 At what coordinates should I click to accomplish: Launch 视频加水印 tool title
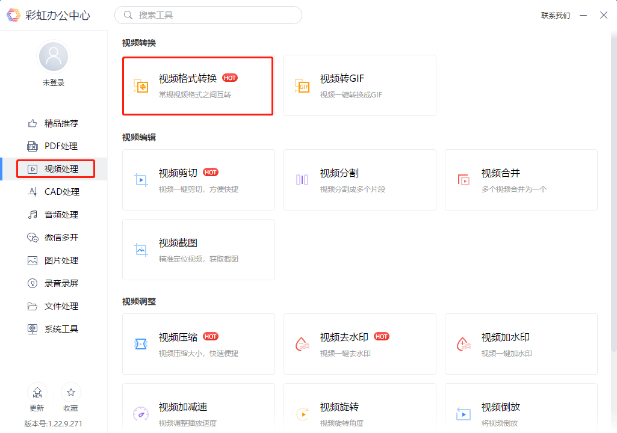(505, 337)
